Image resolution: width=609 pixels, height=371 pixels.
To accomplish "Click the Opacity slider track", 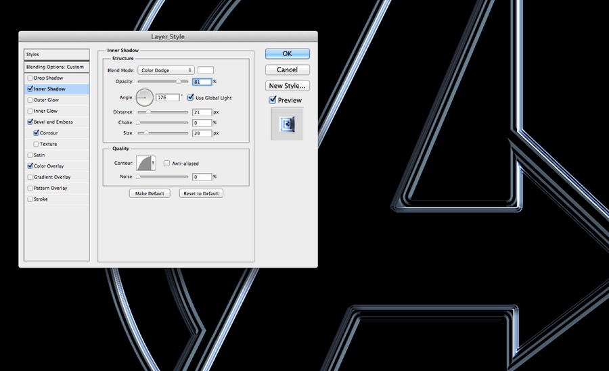I will [162, 81].
